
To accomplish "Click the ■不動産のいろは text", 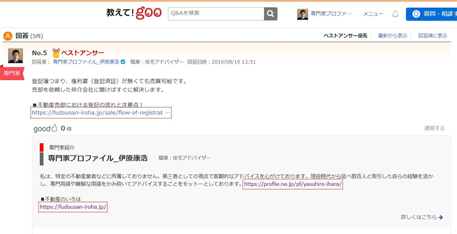I will click(x=61, y=199).
